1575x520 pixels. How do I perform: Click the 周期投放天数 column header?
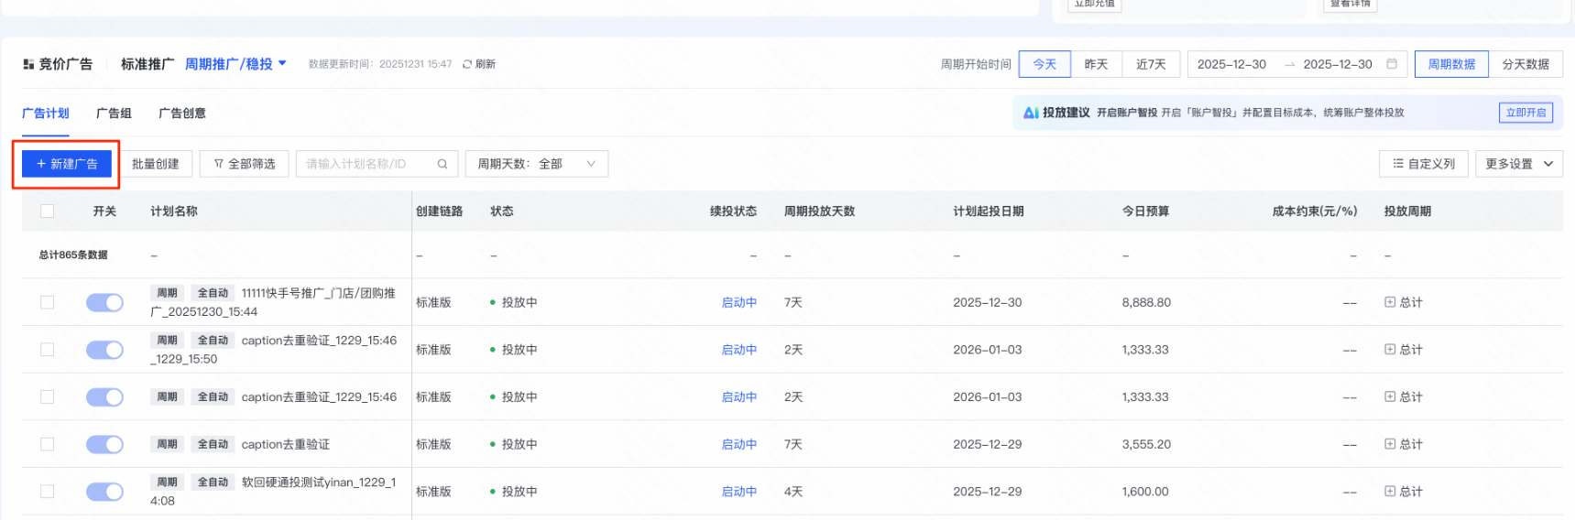(819, 211)
